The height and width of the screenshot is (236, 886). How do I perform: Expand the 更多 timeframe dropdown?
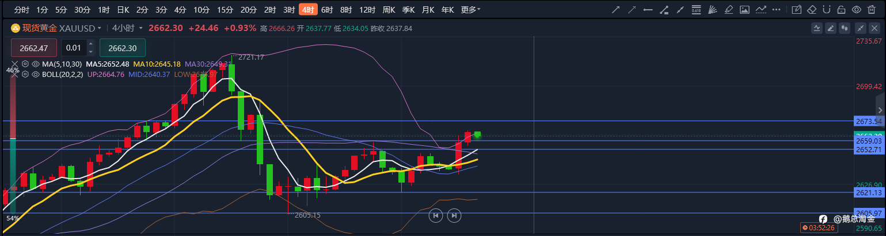471,10
